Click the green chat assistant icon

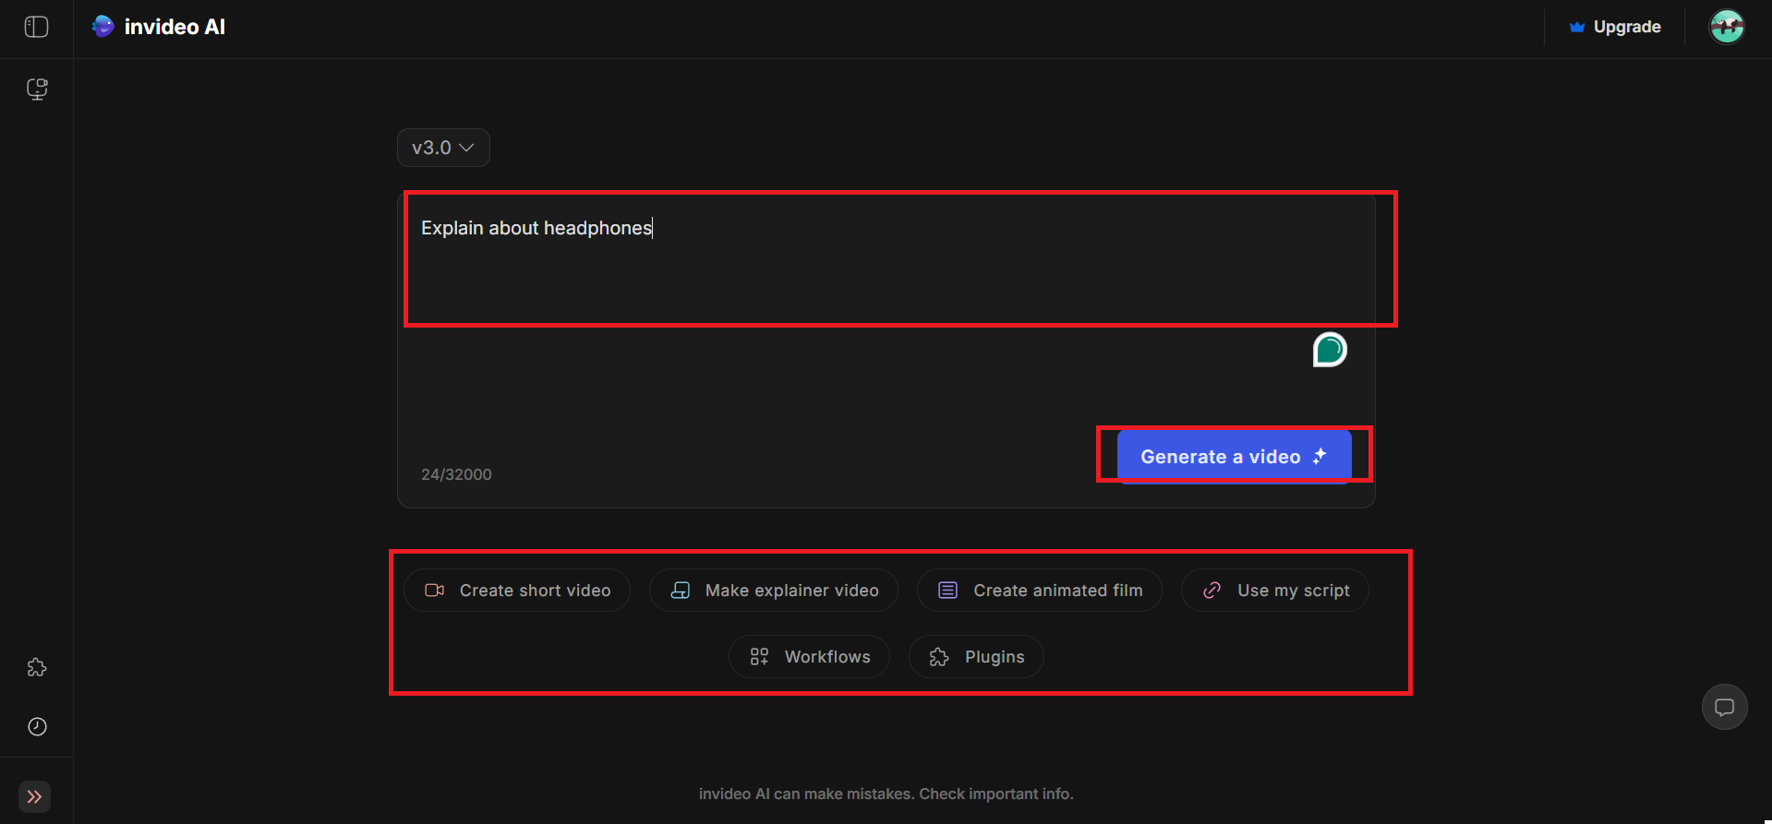(1330, 350)
